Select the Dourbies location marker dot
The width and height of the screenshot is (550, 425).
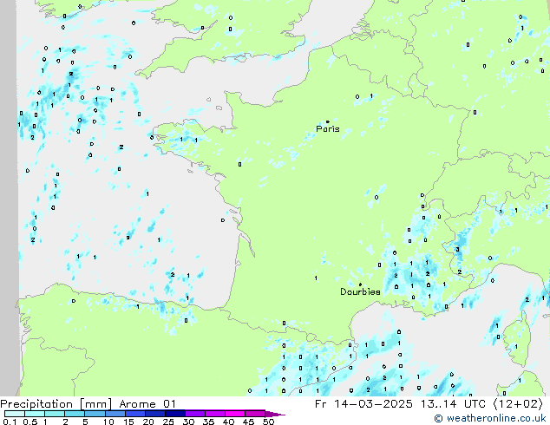pos(360,284)
